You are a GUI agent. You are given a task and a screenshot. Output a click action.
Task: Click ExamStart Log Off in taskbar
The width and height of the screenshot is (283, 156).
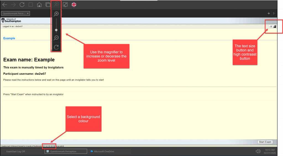point(15,151)
